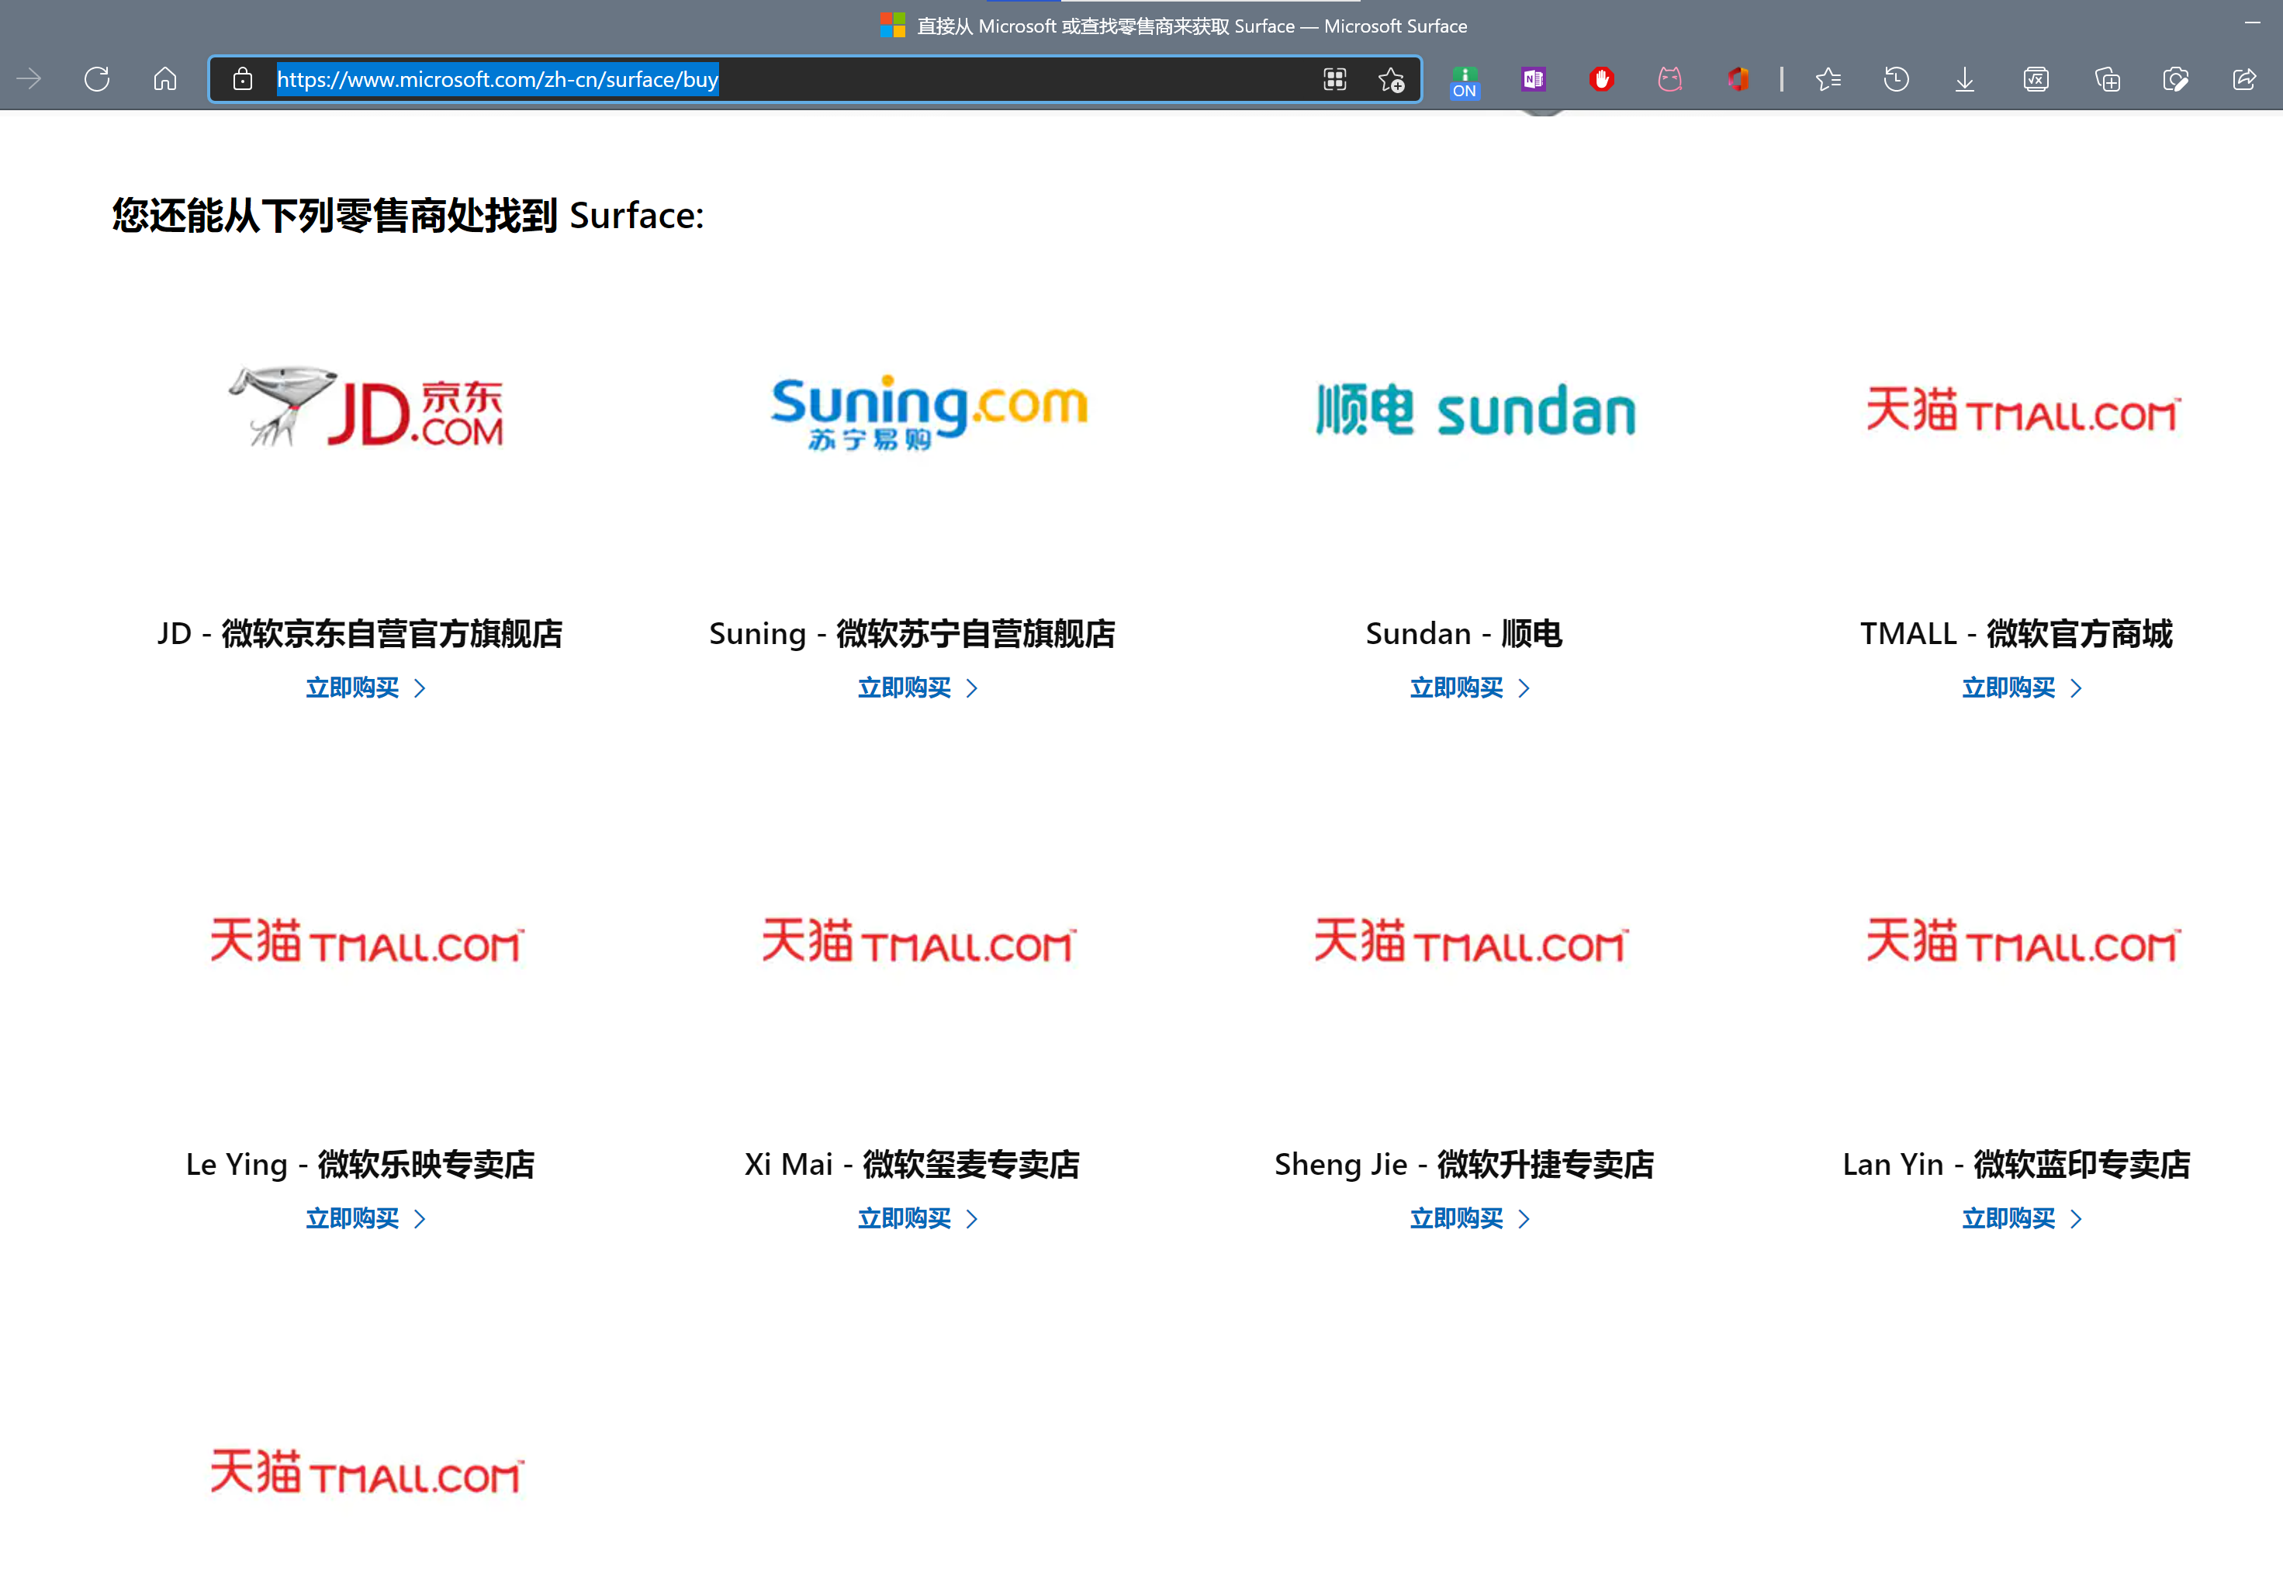Minimize the browser window

(2252, 22)
